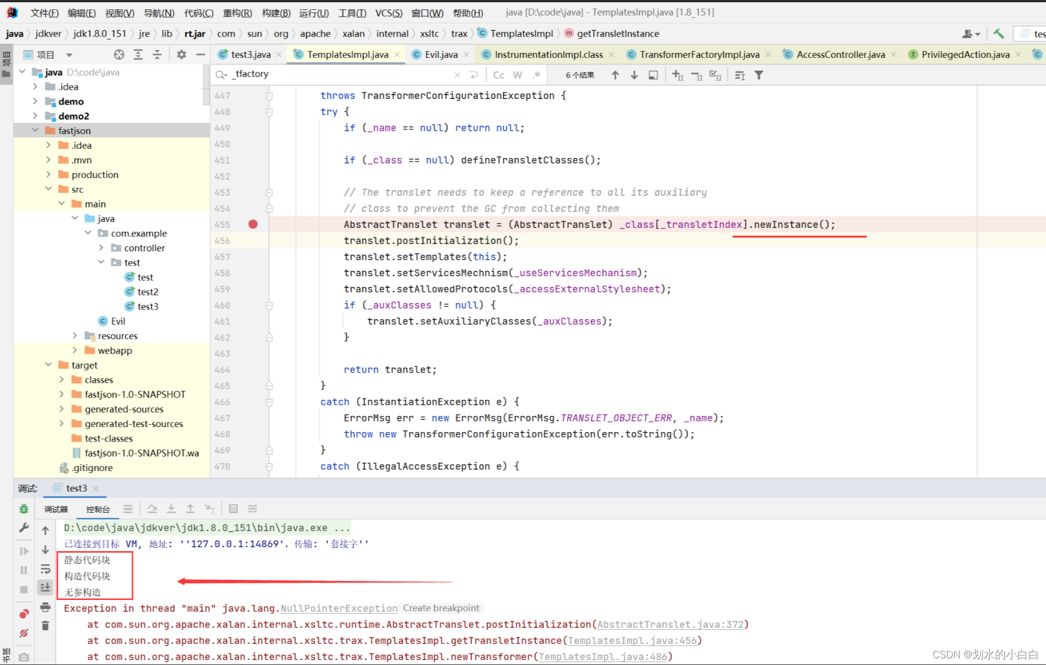Image resolution: width=1046 pixels, height=665 pixels.
Task: Collapse the src folder
Action: coord(48,189)
